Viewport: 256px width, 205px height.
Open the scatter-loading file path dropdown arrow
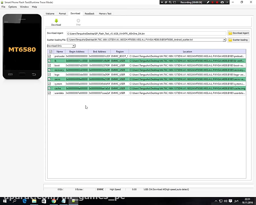tap(224, 40)
